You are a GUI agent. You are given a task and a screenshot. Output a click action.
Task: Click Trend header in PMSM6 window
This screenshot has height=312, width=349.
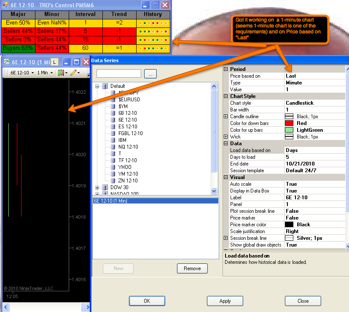[x=119, y=14]
